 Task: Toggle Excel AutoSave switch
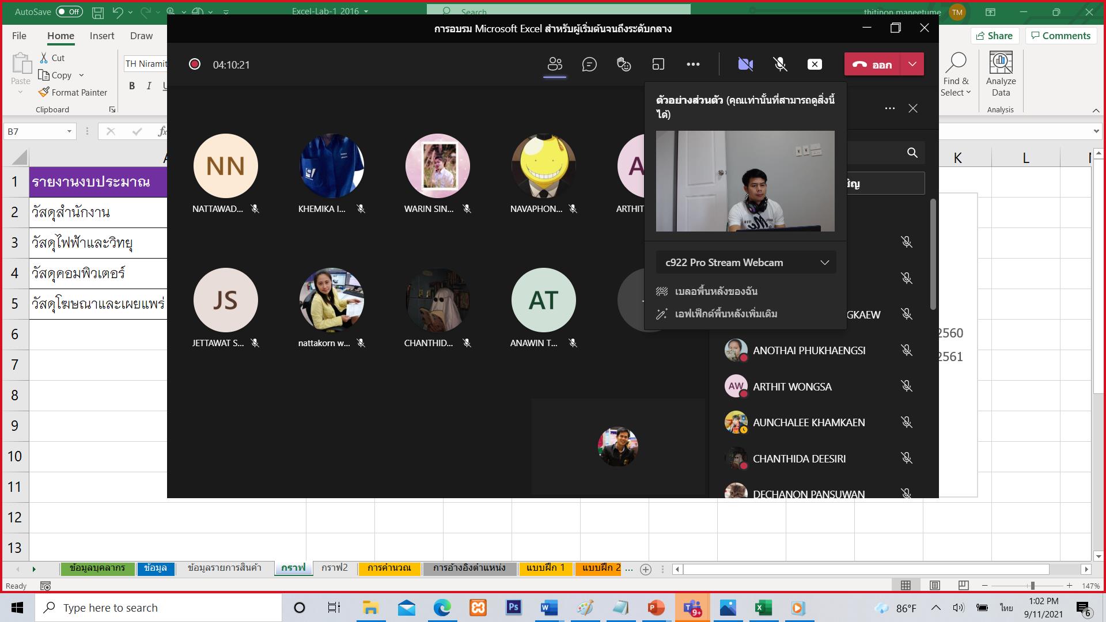coord(69,12)
